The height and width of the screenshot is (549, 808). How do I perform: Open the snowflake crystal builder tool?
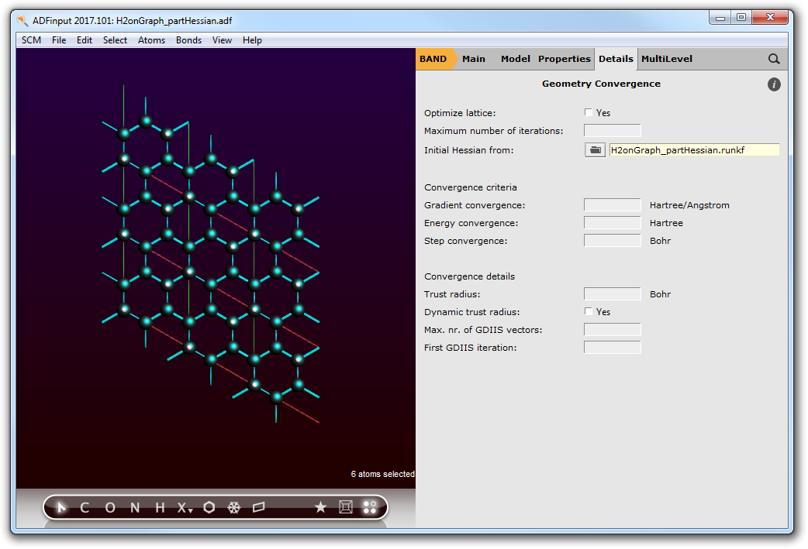tap(234, 508)
